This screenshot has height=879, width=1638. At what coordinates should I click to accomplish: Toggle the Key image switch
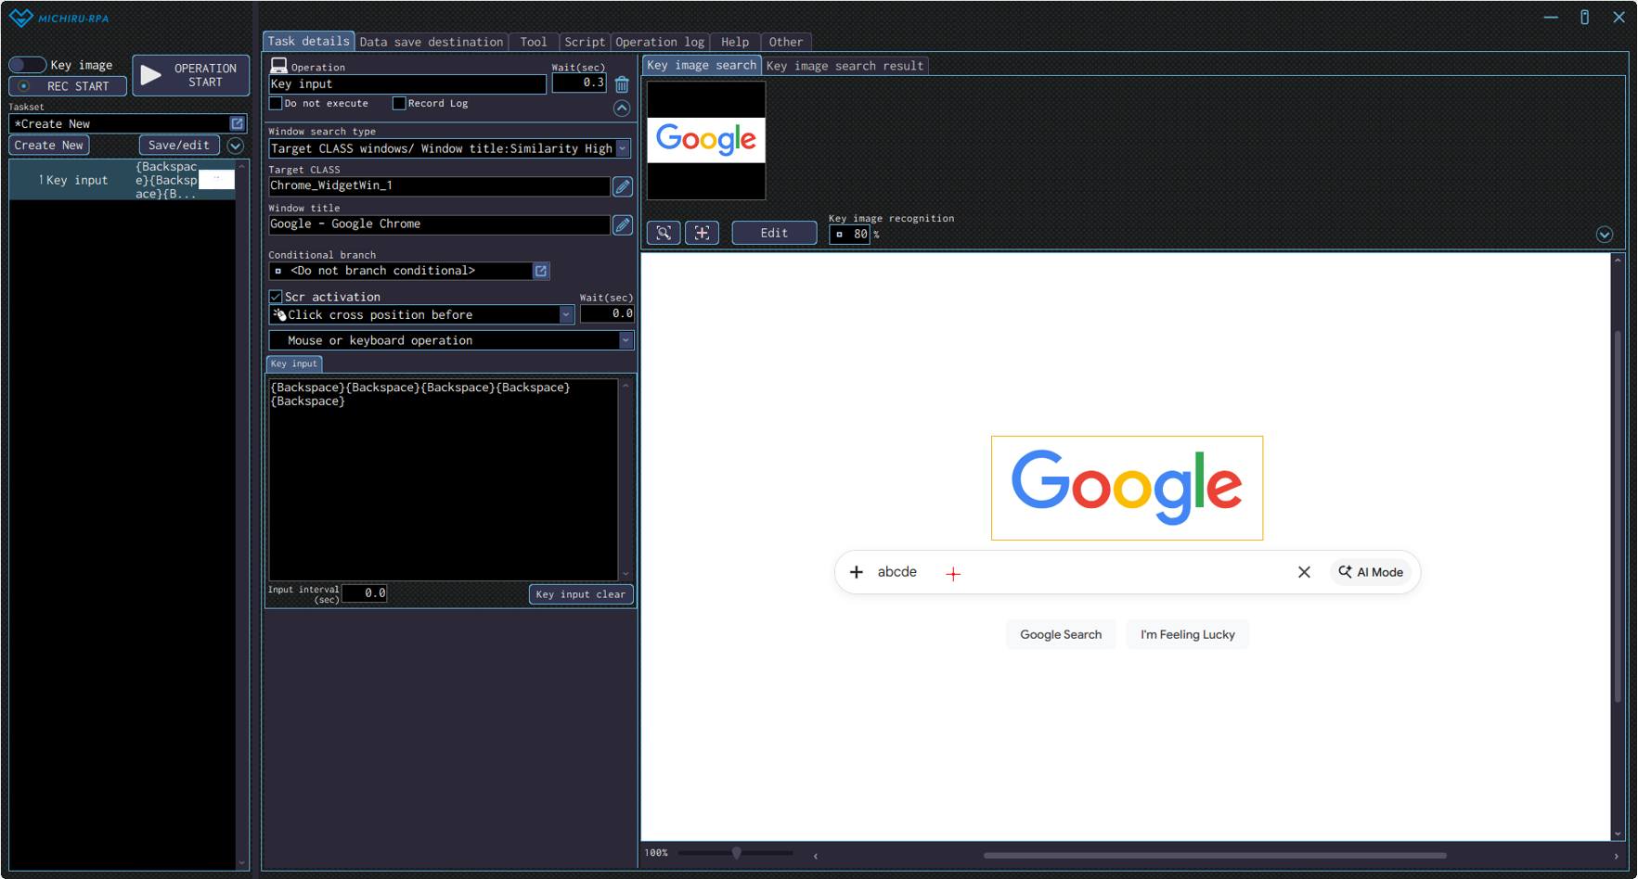[27, 65]
